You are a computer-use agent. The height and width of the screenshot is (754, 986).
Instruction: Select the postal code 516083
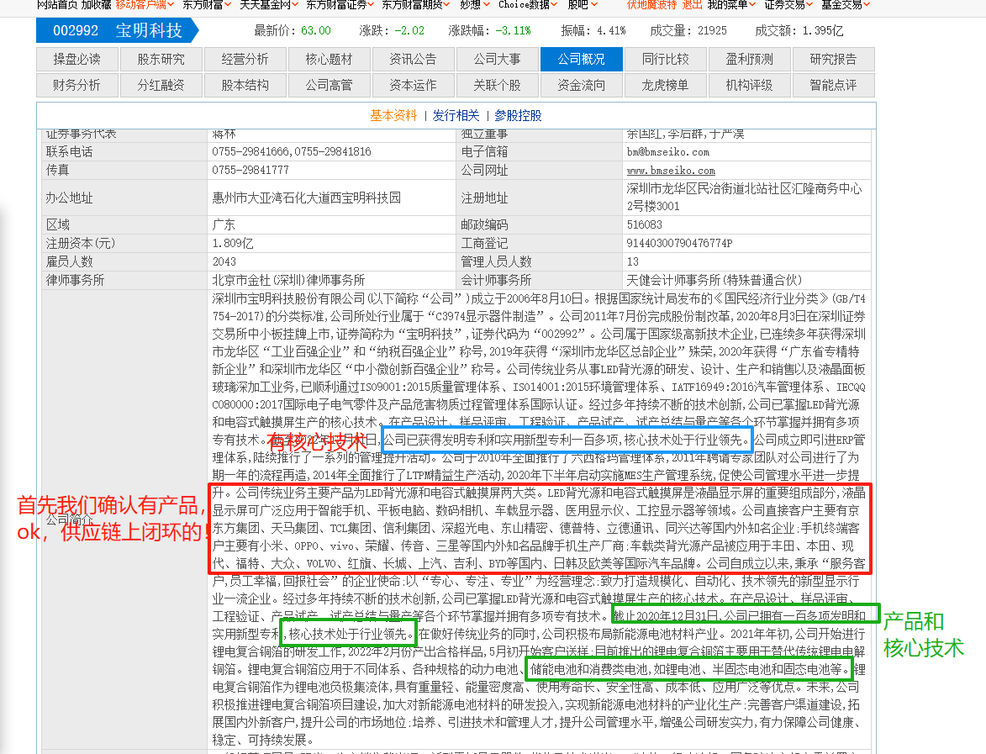tap(644, 225)
